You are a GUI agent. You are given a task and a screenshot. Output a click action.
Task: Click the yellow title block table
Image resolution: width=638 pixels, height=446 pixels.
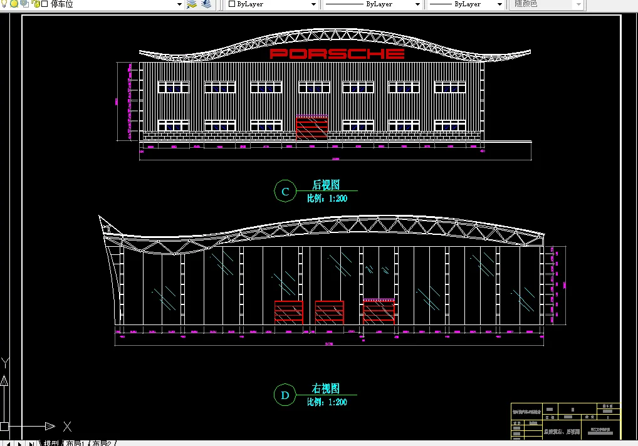565,421
